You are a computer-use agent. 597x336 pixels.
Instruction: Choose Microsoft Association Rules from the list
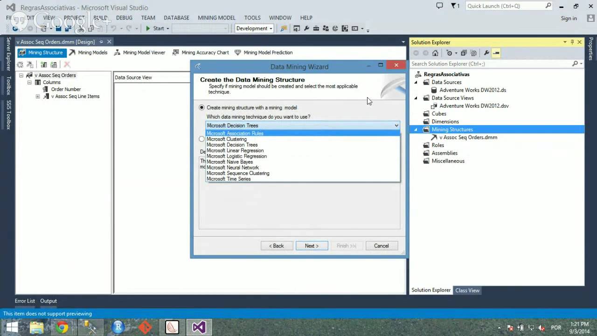pyautogui.click(x=303, y=133)
